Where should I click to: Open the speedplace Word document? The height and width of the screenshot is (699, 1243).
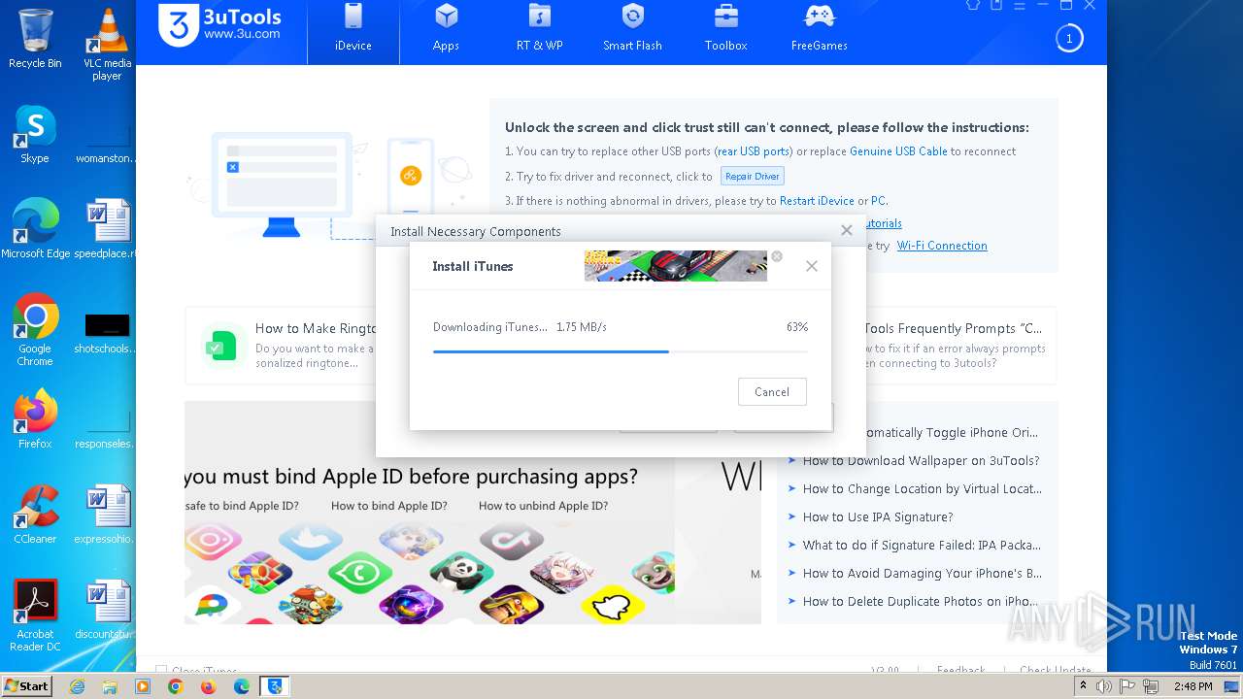click(107, 229)
